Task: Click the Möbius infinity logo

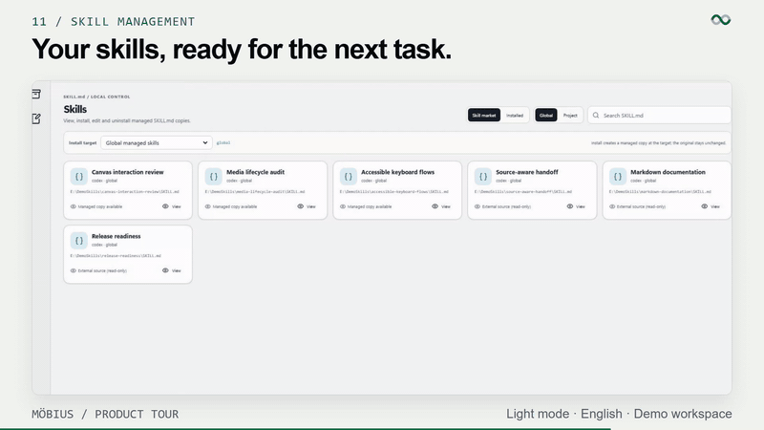Action: tap(721, 20)
